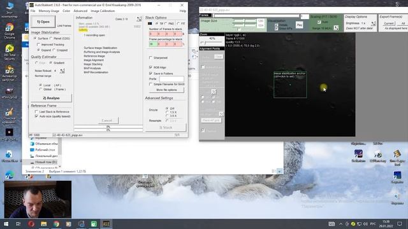Open Opera browser from taskbar
The image size is (408, 229).
click(31, 224)
